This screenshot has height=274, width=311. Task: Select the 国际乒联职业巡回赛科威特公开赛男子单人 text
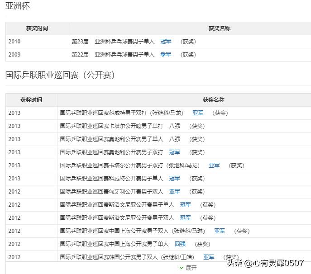(x=111, y=178)
